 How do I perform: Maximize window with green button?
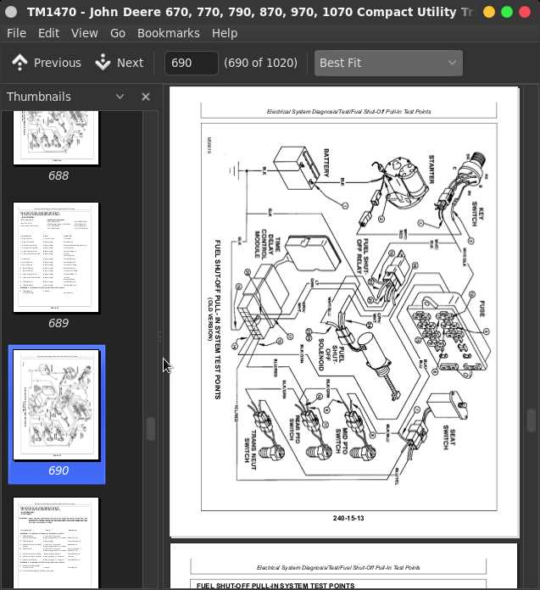point(507,12)
